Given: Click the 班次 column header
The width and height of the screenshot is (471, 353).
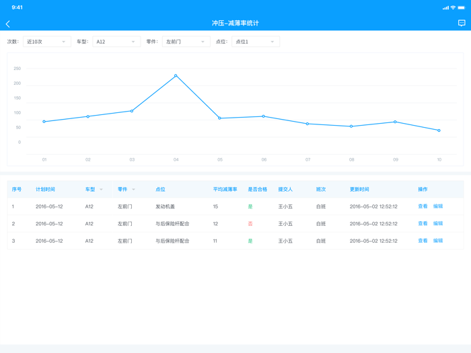Looking at the screenshot, I should point(321,190).
